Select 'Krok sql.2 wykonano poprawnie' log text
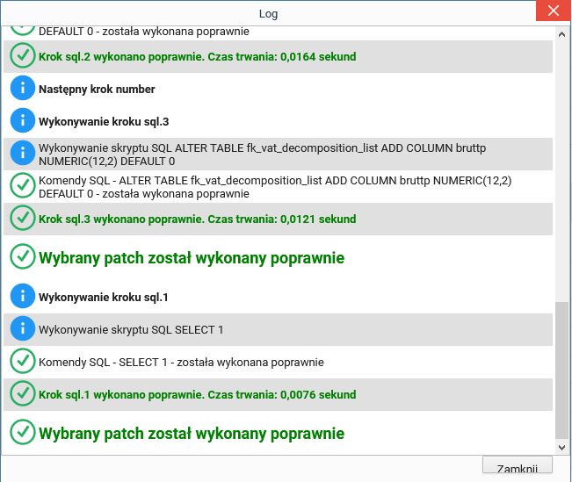572x482 pixels. tap(198, 57)
